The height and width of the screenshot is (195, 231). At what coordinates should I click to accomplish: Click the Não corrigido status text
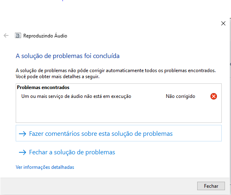pyautogui.click(x=180, y=96)
